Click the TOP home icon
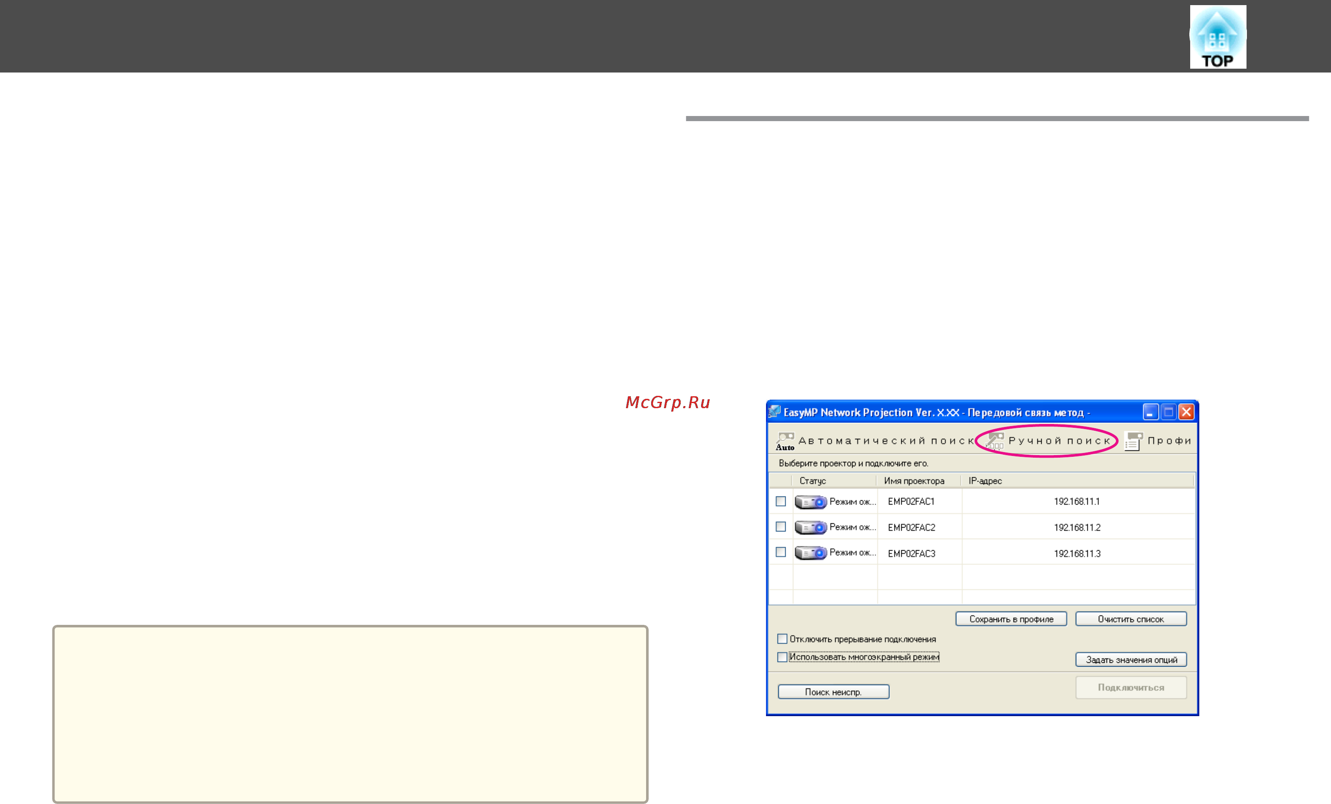Viewport: 1331px width, 804px height. pos(1217,37)
